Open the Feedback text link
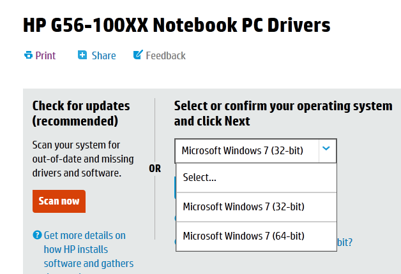Screen dimensions: 401x274 (x=165, y=55)
